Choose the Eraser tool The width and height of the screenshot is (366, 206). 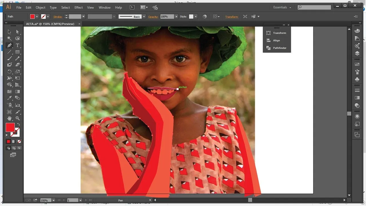pos(17,65)
